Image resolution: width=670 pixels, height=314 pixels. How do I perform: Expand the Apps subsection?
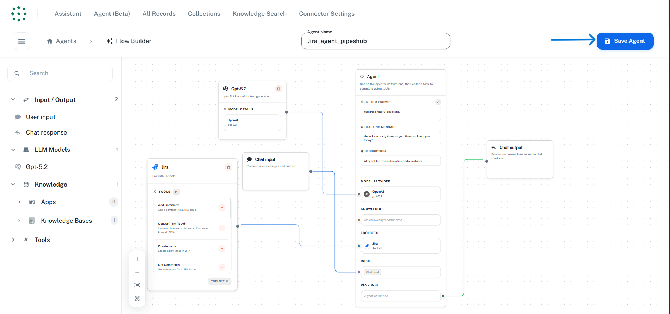pyautogui.click(x=19, y=202)
